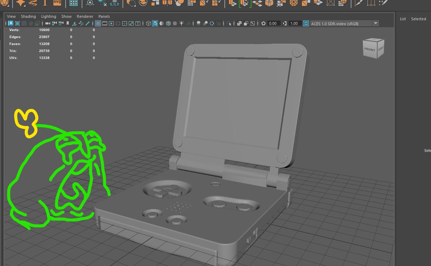
Task: Switch to smooth shade all mode
Action: [x=155, y=23]
